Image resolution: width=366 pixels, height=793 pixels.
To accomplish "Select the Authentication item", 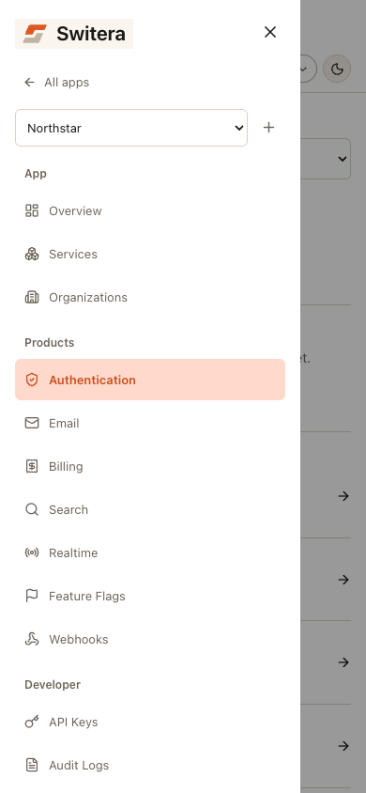I will click(x=150, y=380).
